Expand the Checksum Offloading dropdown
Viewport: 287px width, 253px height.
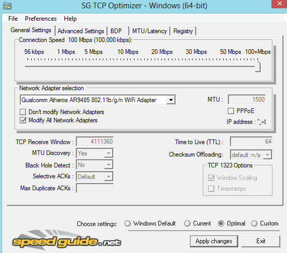pyautogui.click(x=267, y=155)
